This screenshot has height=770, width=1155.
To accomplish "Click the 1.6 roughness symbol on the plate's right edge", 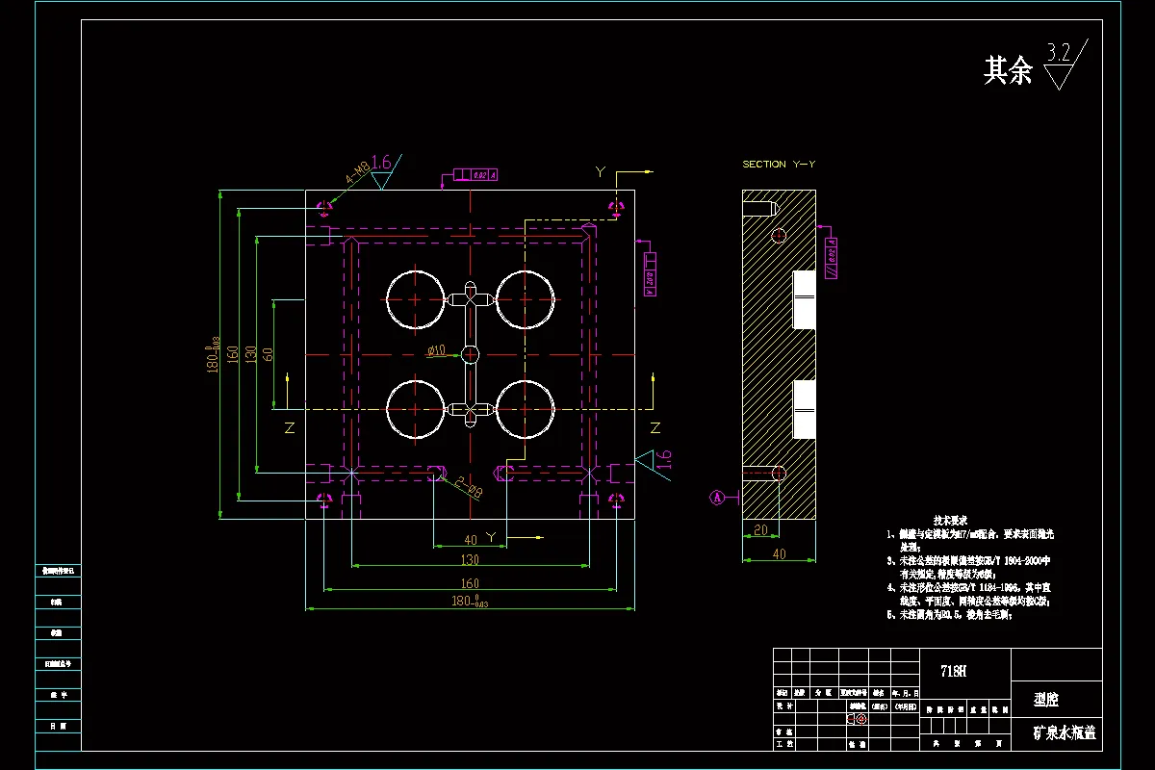I will click(653, 463).
